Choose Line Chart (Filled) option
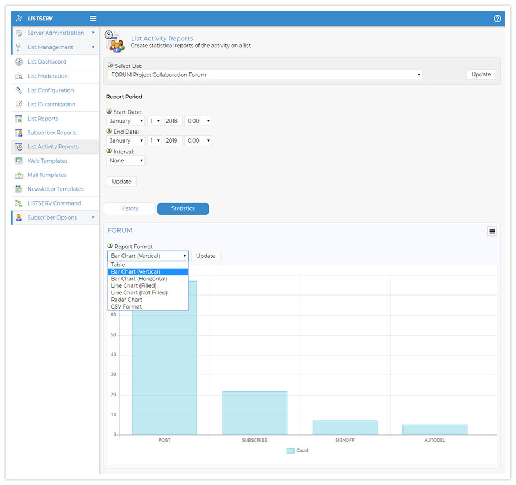516x485 pixels. click(x=148, y=285)
